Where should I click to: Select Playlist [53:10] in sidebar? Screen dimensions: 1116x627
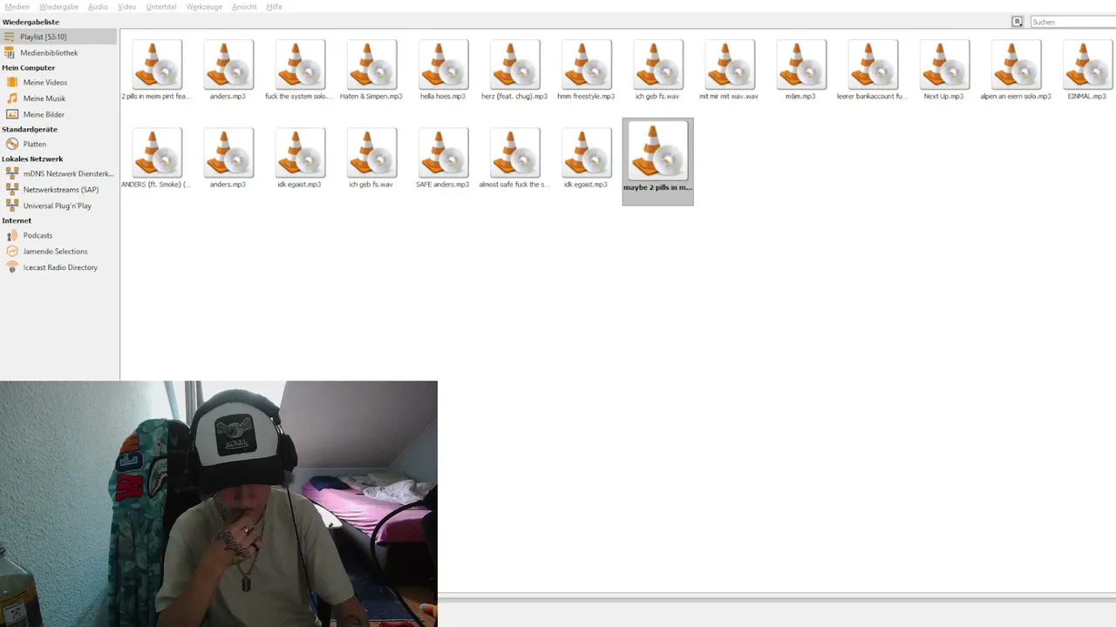(58, 37)
